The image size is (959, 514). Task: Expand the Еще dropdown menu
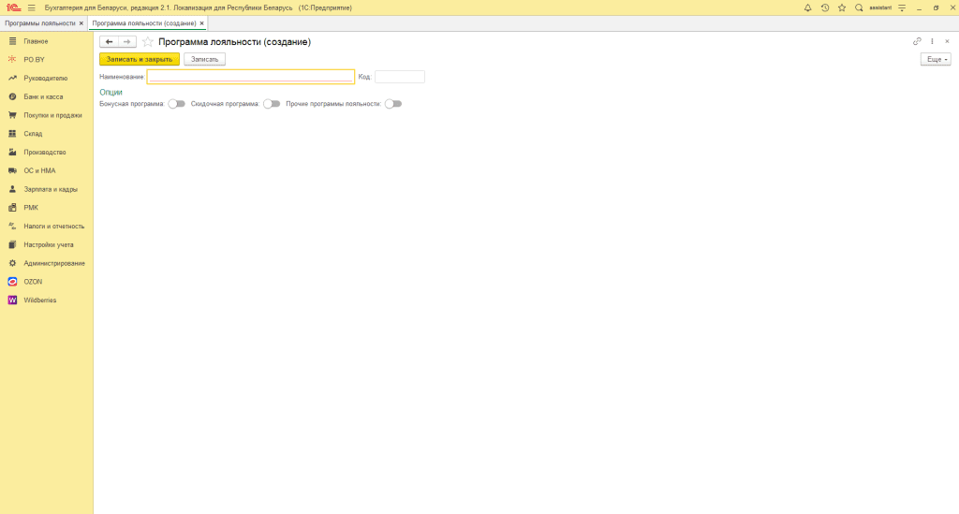[936, 59]
